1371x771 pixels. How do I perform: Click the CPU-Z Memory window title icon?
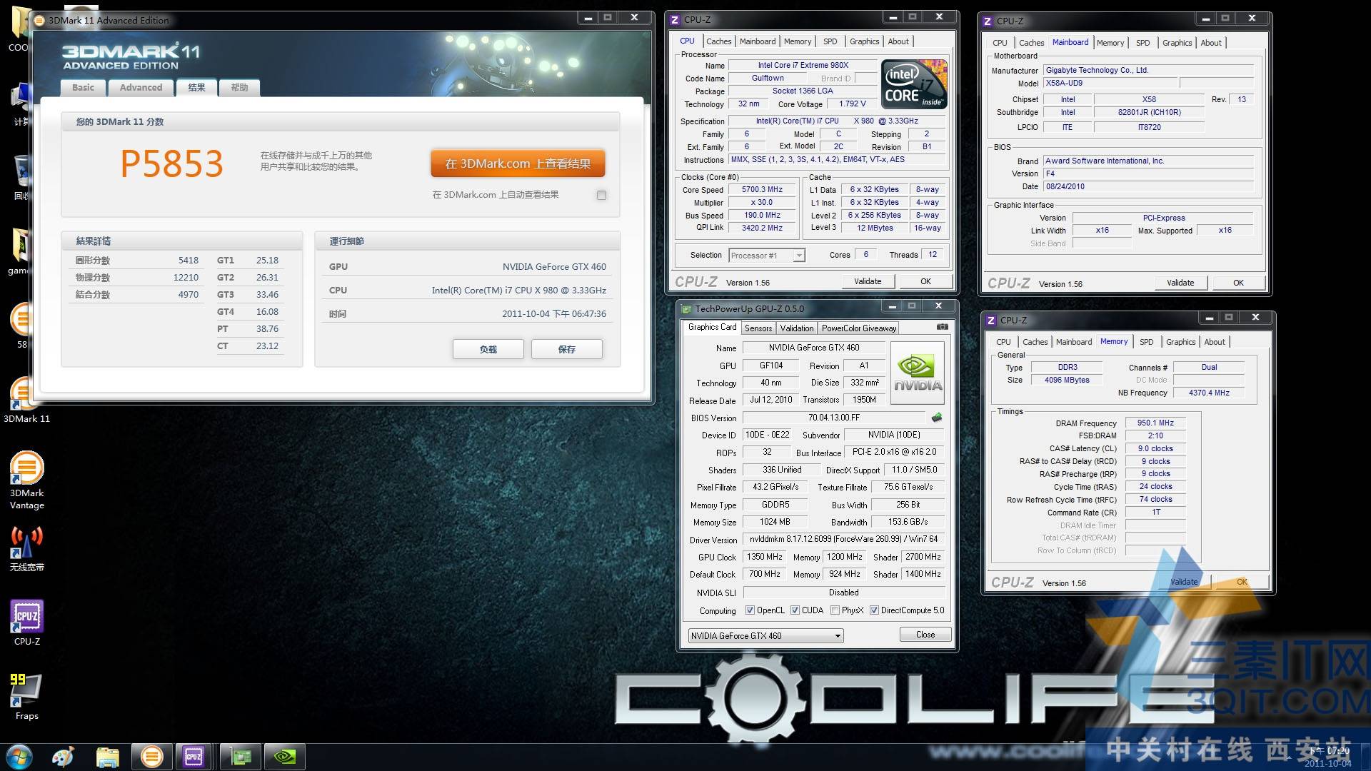pyautogui.click(x=990, y=321)
